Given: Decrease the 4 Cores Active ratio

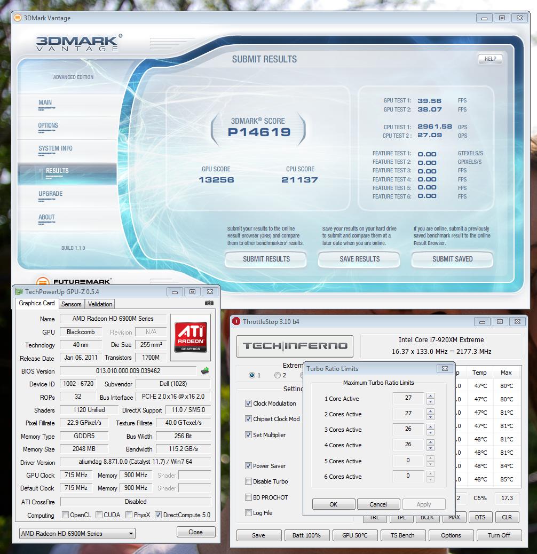Looking at the screenshot, I should point(430,448).
